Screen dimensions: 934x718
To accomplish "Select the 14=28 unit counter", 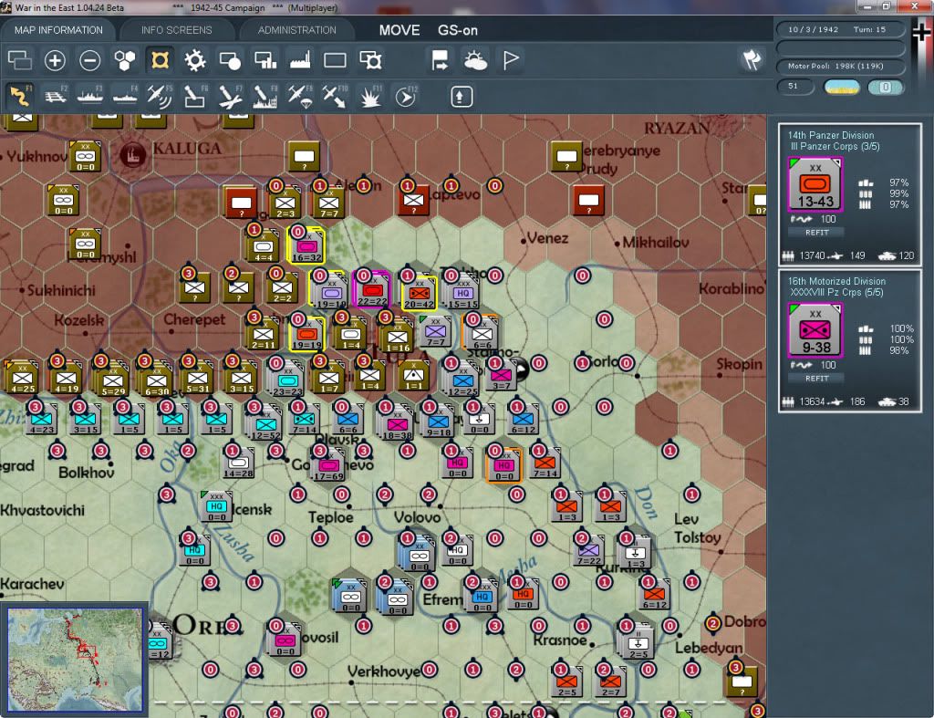I will coord(238,463).
